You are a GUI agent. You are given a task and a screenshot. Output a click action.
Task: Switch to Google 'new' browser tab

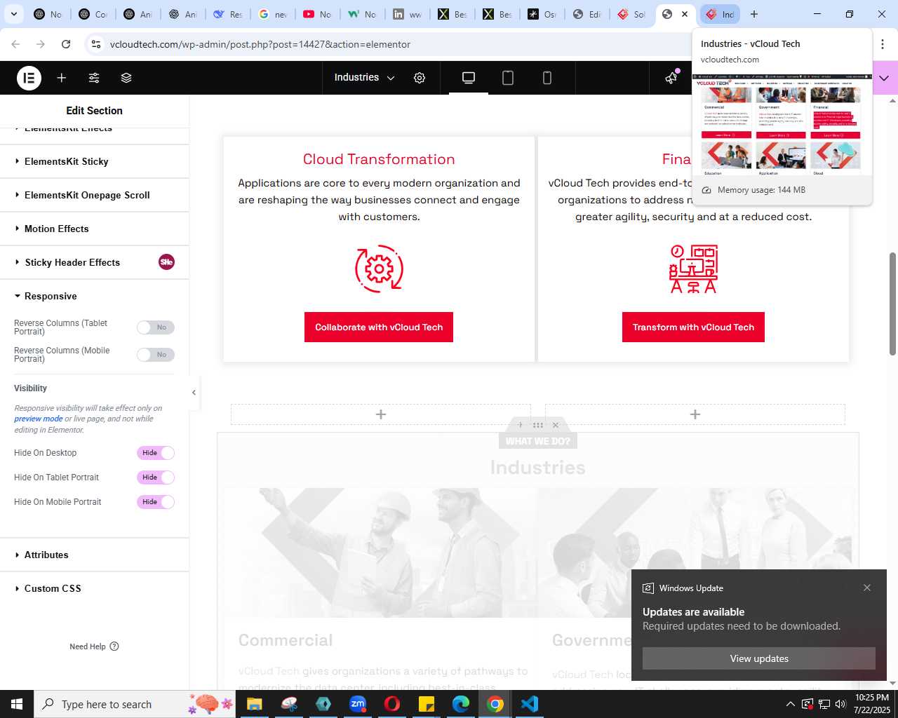pyautogui.click(x=272, y=14)
